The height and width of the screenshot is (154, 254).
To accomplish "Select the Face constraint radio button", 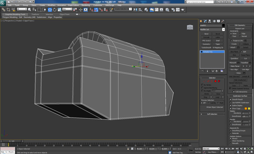I will point(231,36).
